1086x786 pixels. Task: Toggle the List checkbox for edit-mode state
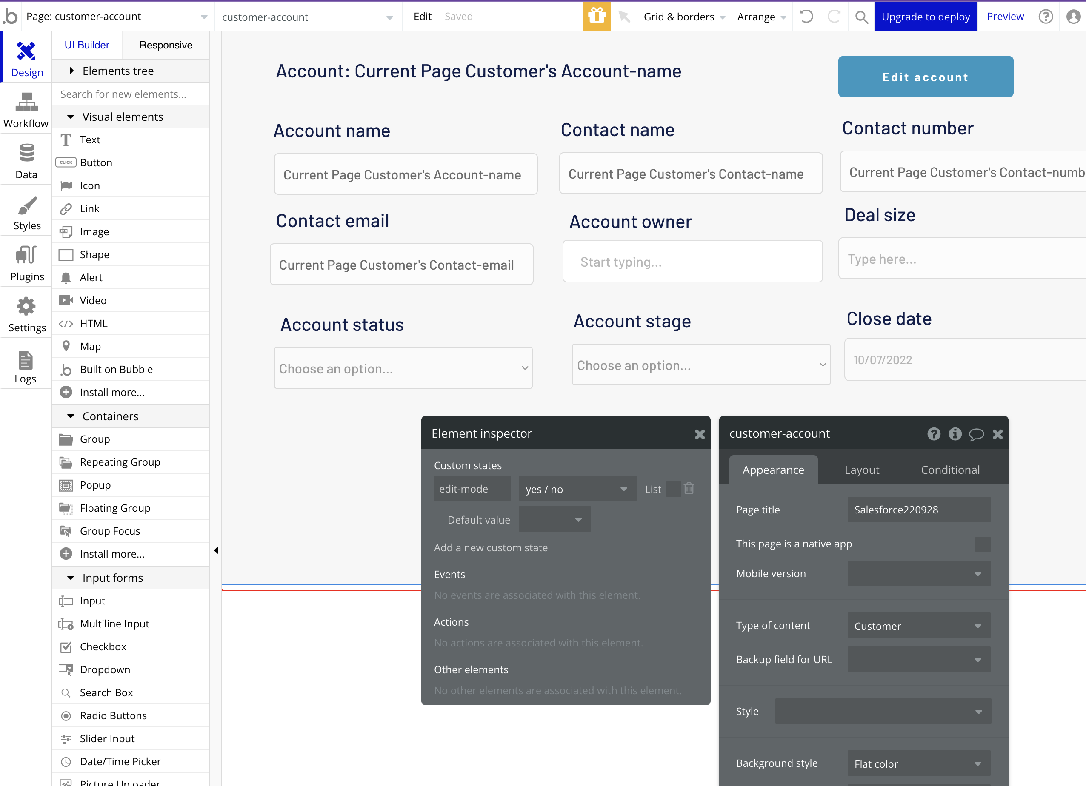pos(673,489)
